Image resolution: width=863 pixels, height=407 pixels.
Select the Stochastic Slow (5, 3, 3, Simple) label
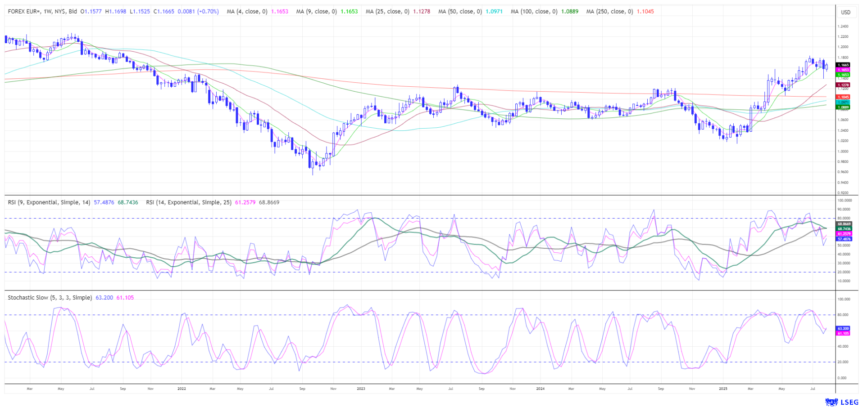[x=50, y=298]
